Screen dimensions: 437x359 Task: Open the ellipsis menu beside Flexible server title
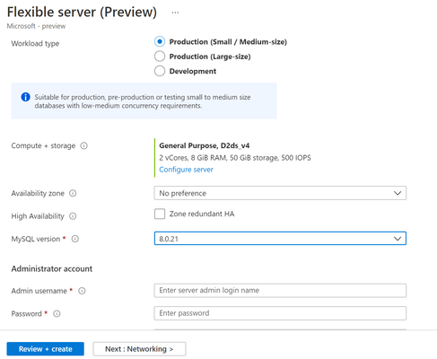pyautogui.click(x=175, y=13)
